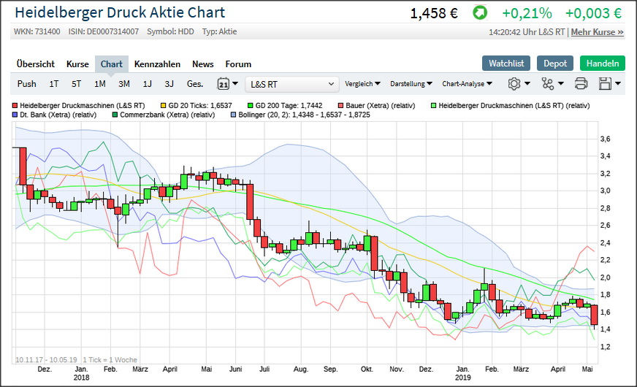The image size is (637, 387).
Task: Open the News tab
Action: (x=203, y=64)
